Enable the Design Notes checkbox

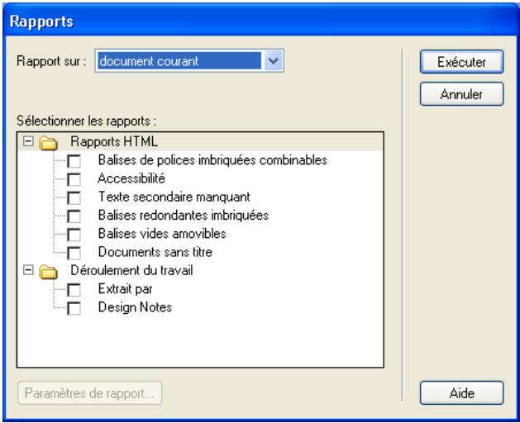coord(74,308)
